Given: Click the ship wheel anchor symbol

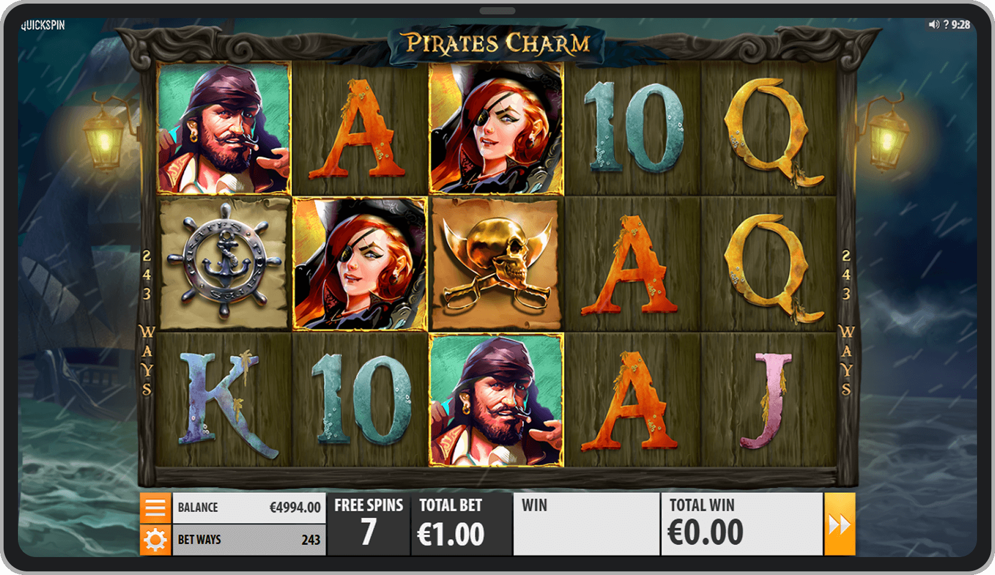Looking at the screenshot, I should (x=224, y=263).
